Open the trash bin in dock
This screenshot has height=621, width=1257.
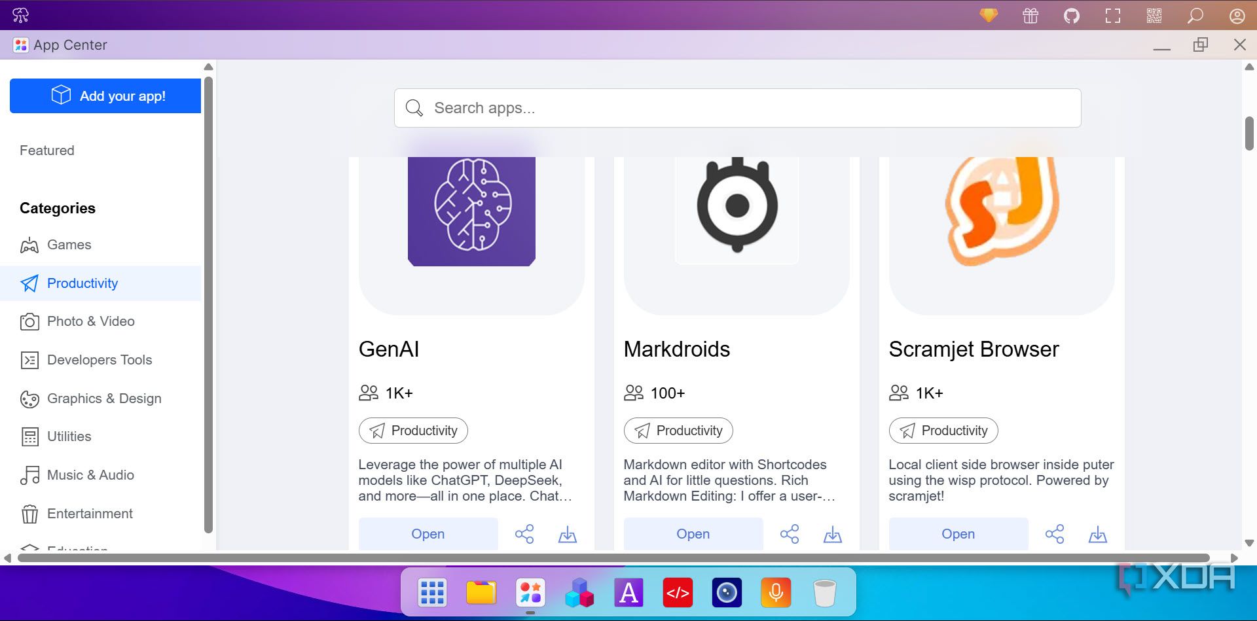click(x=825, y=593)
